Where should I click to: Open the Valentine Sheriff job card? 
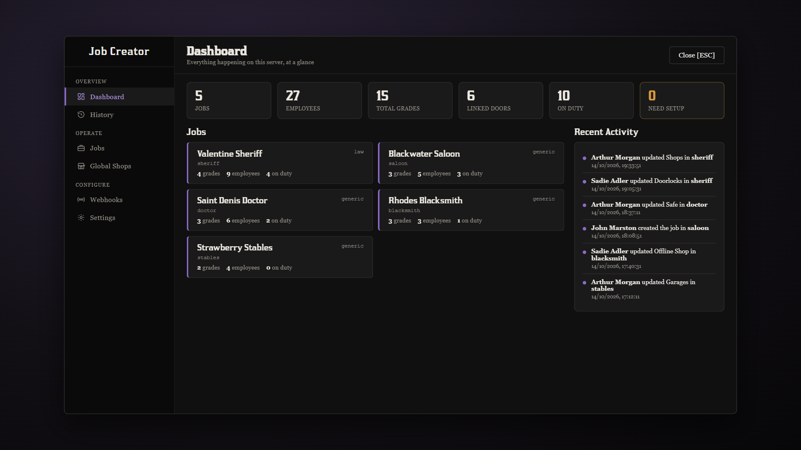coord(280,163)
